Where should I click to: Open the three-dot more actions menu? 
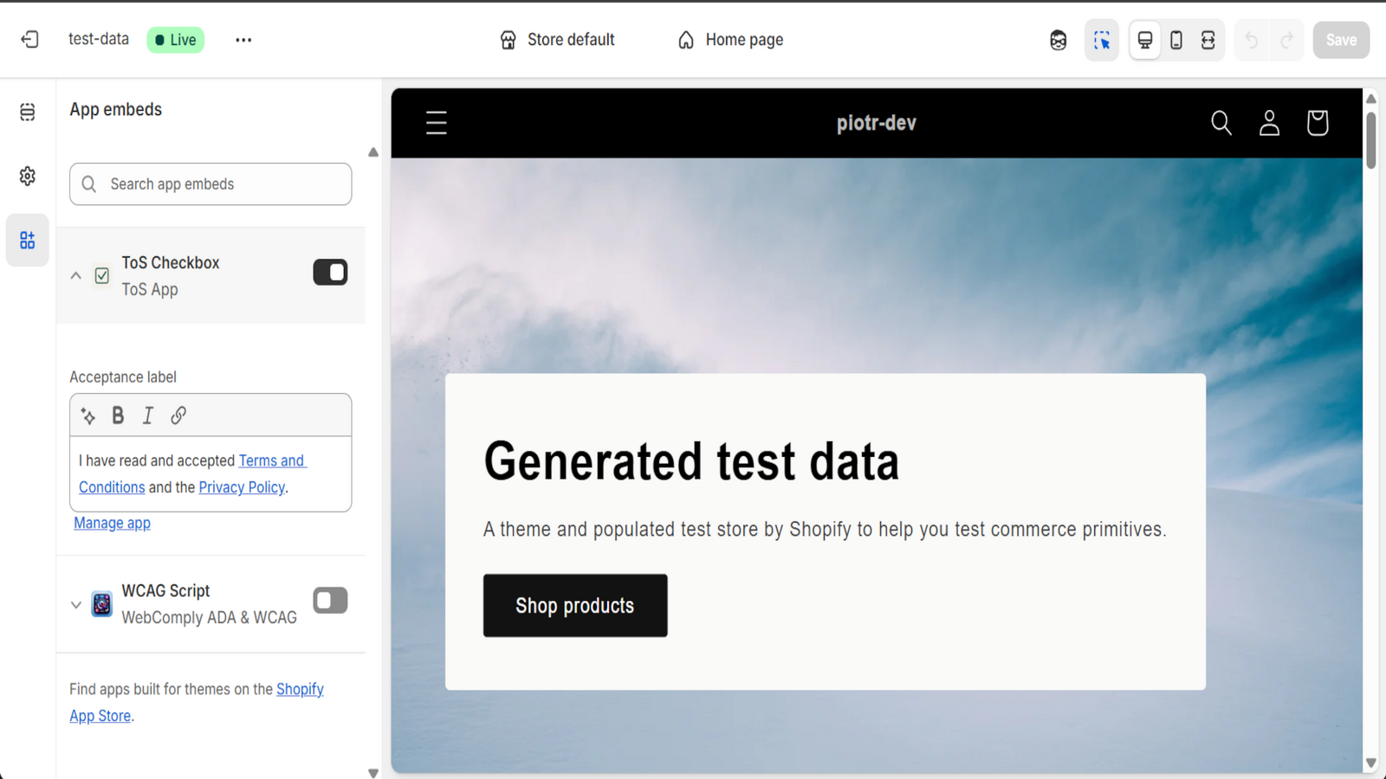[243, 40]
